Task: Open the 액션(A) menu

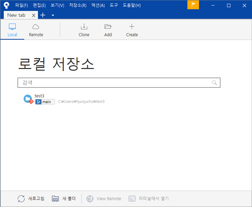Action: 98,5
